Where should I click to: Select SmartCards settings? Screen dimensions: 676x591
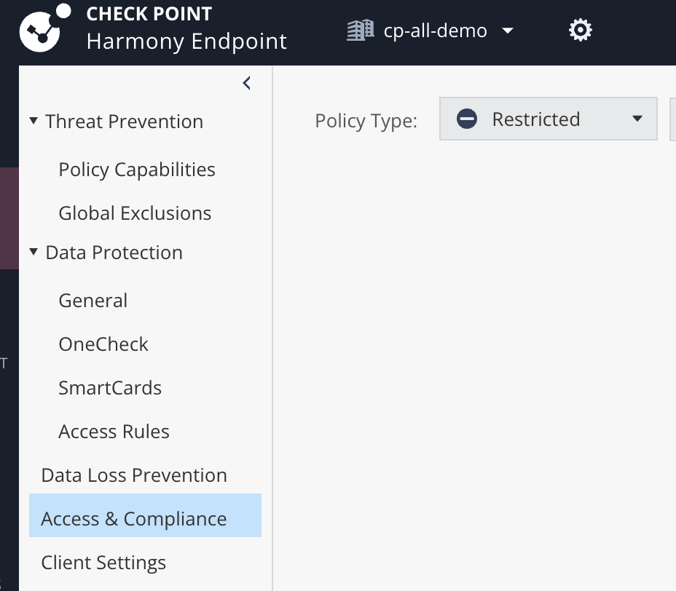109,387
